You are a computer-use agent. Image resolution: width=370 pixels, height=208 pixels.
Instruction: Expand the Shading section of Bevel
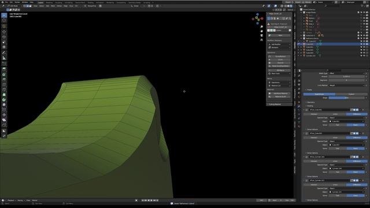pos(309,106)
